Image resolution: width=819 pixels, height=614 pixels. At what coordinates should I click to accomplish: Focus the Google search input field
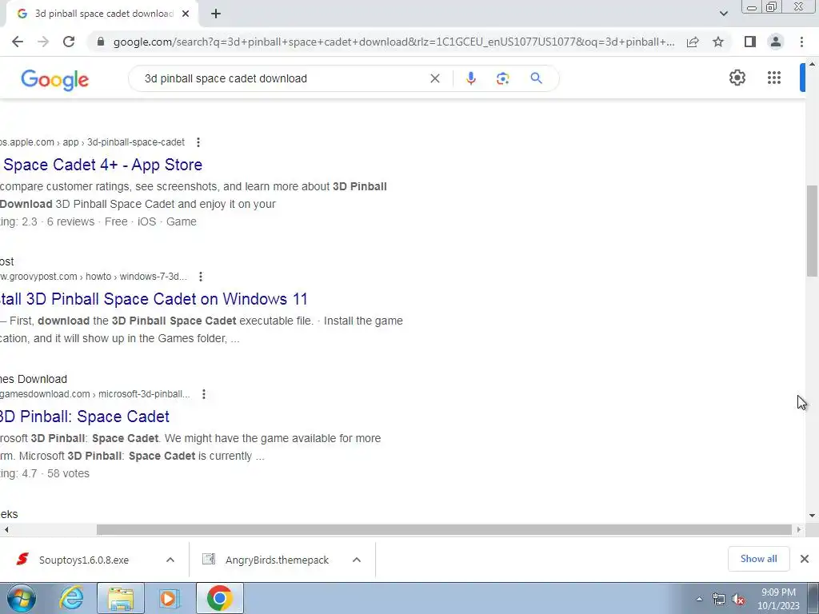coord(282,78)
